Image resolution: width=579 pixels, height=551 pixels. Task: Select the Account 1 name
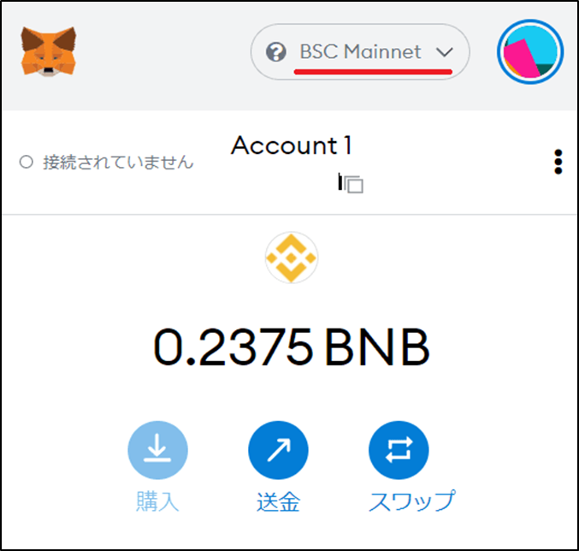click(x=292, y=145)
